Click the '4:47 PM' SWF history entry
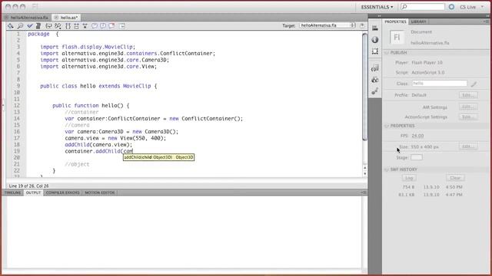 click(454, 195)
